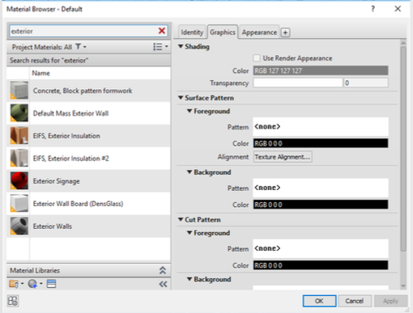The height and width of the screenshot is (313, 413).
Task: Collapse the Surface Pattern Background subsection
Action: [189, 171]
